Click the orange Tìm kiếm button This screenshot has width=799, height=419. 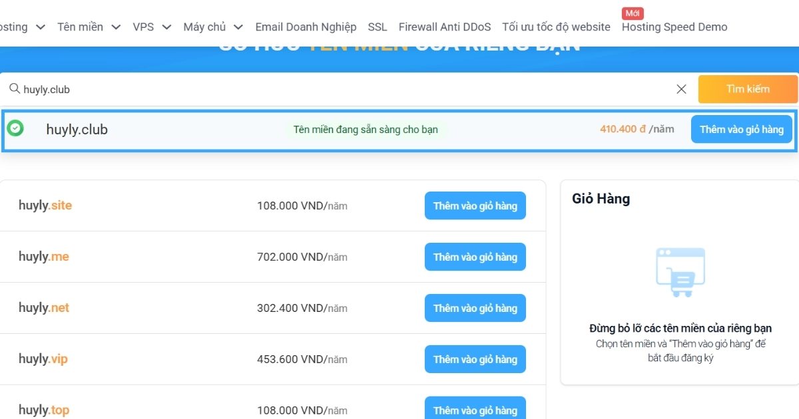pos(747,89)
